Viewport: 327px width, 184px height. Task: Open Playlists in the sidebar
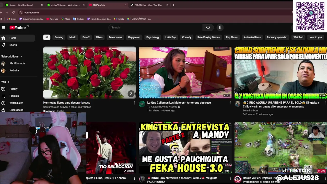[x=17, y=96]
